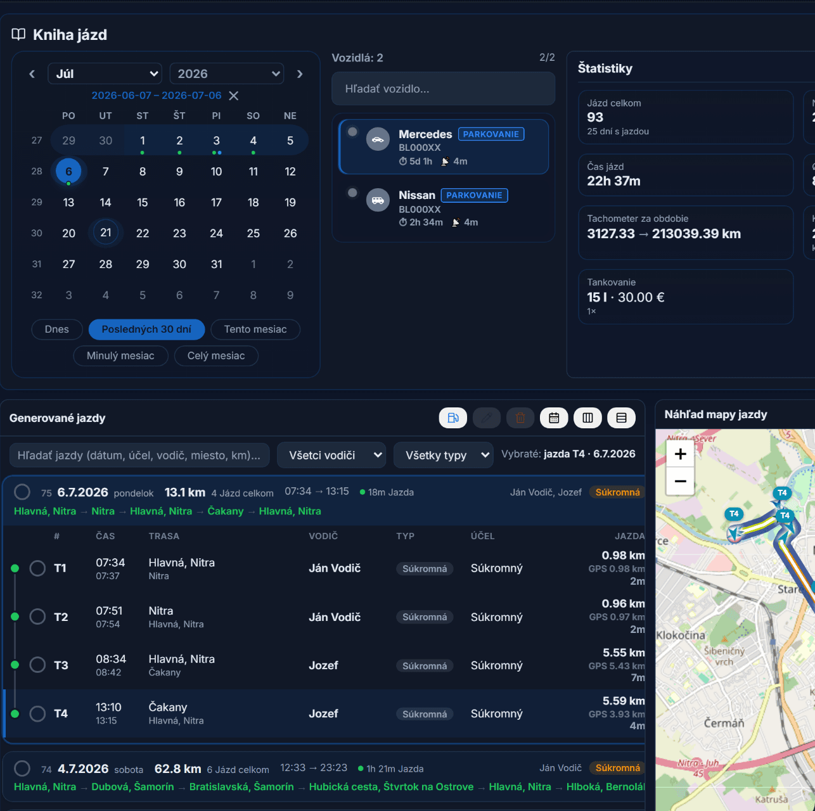Open the Všetci vodiči driver filter
The width and height of the screenshot is (815, 811).
click(x=331, y=455)
